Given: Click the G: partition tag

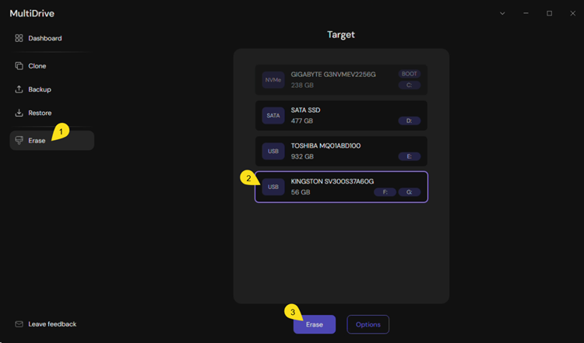Looking at the screenshot, I should [409, 191].
